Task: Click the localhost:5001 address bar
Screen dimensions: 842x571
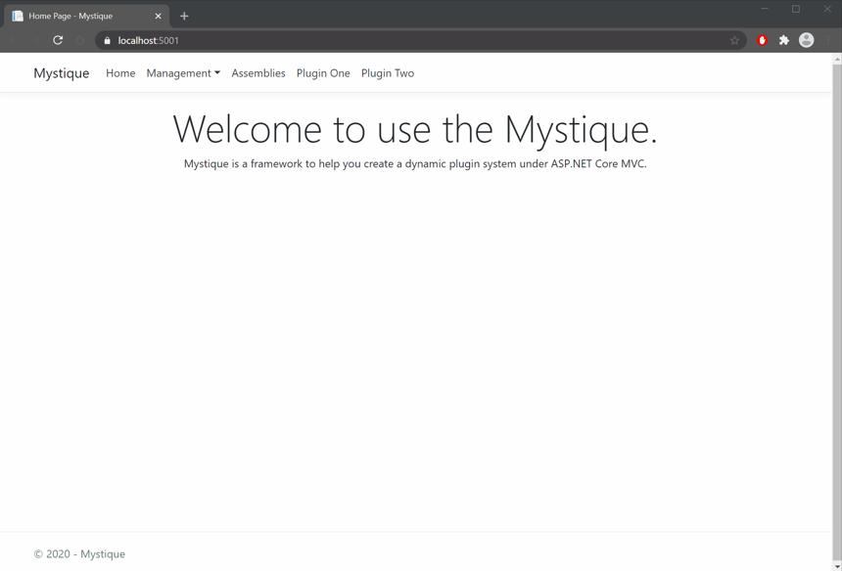Action: (419, 40)
